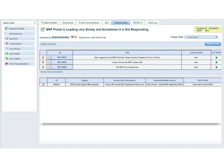The image size is (224, 168).
Task: Click the Request for Status quick link icon
Action: pyautogui.click(x=6, y=28)
